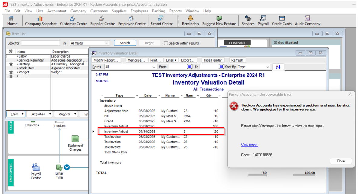Click the To date calendar icon
This screenshot has height=194, width=360.
(221, 67)
